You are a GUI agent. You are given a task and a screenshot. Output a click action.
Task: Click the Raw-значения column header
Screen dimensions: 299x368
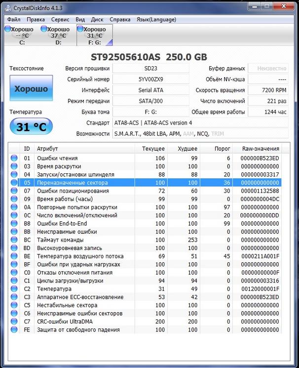tap(257, 149)
